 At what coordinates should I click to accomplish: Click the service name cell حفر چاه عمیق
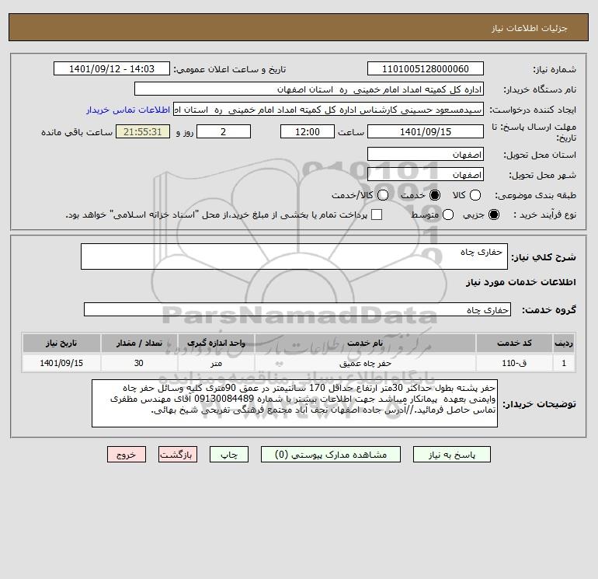click(x=365, y=363)
